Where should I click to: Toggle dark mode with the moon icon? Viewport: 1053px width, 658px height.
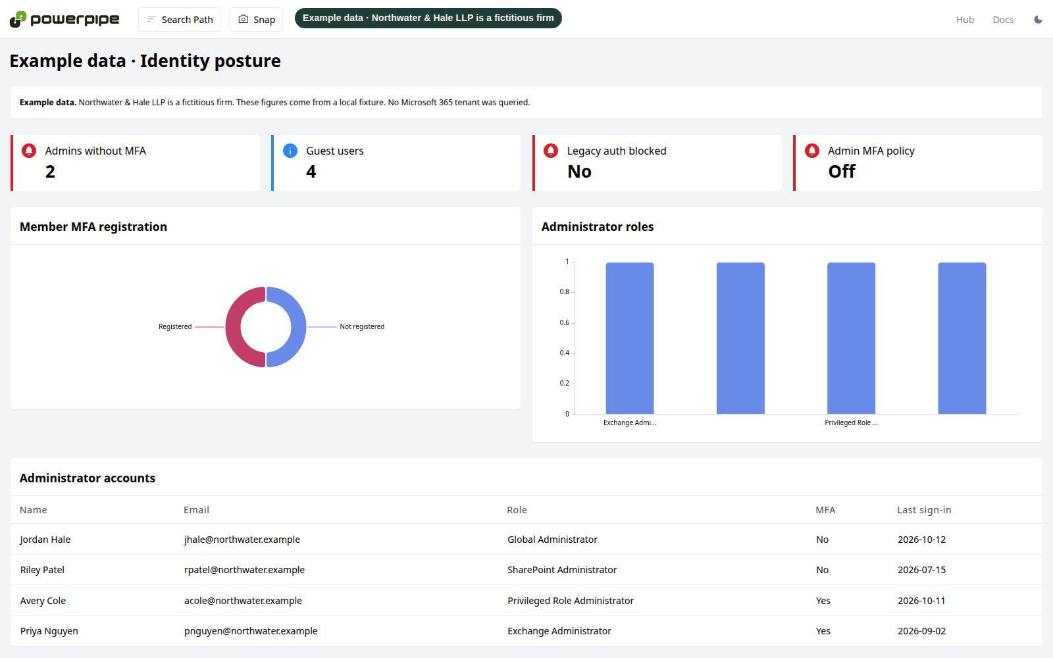1038,20
